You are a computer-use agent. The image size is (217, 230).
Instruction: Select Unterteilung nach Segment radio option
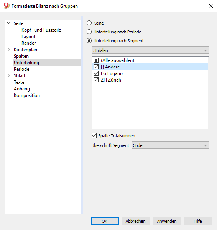tap(89, 41)
